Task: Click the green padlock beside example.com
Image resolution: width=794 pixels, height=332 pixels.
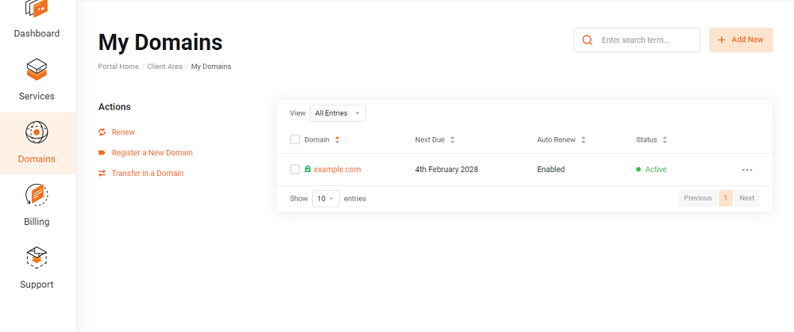Action: [x=308, y=170]
